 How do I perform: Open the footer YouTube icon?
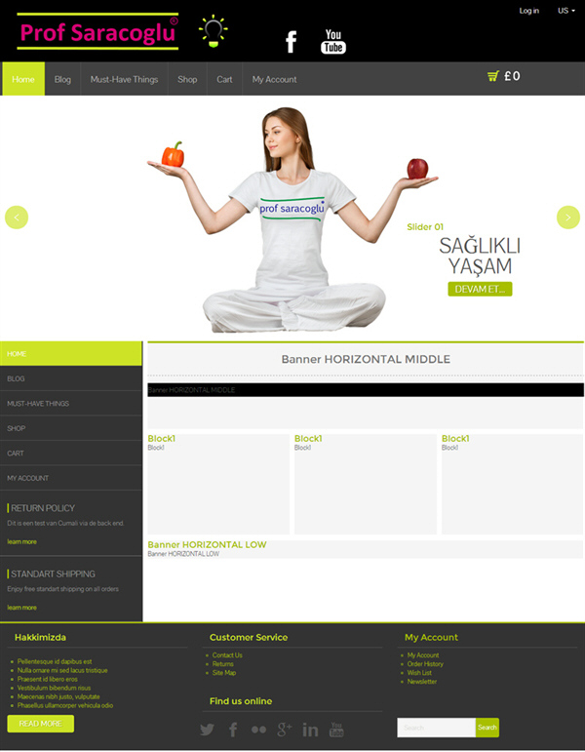coord(336,730)
